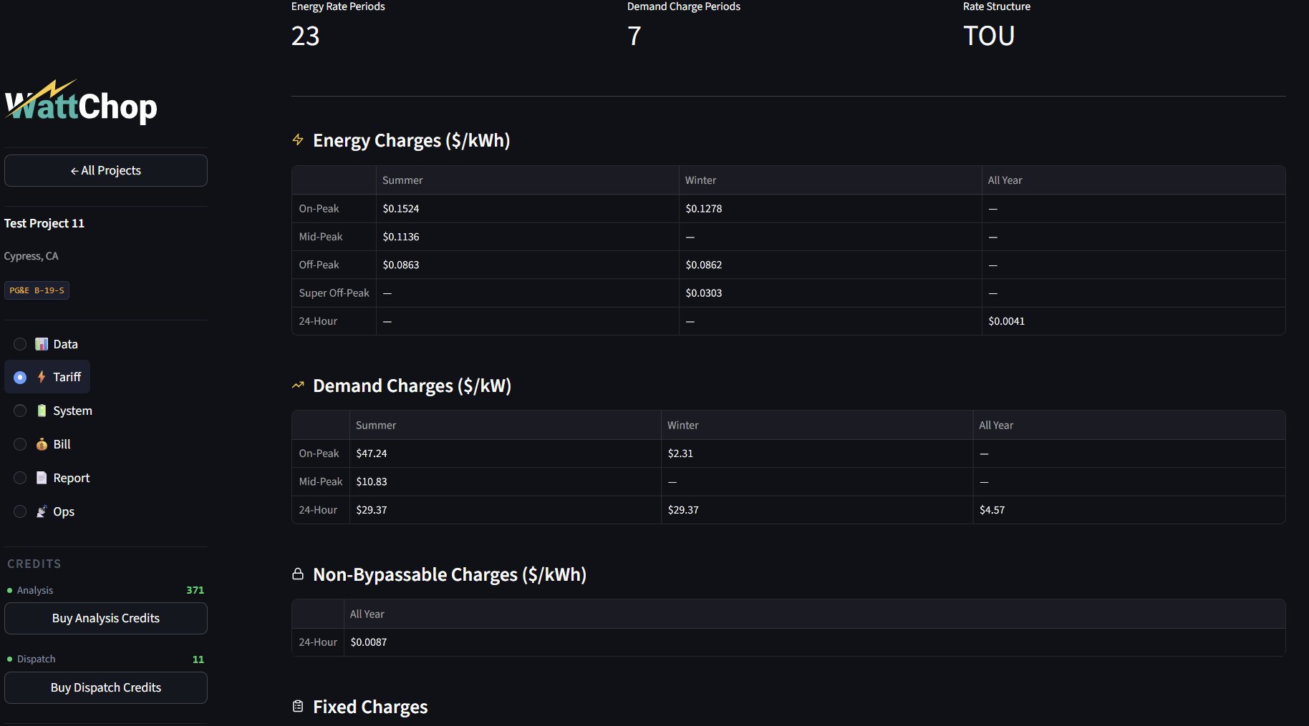This screenshot has width=1309, height=726.
Task: Click the Test Project 11 heading
Action: click(x=44, y=223)
